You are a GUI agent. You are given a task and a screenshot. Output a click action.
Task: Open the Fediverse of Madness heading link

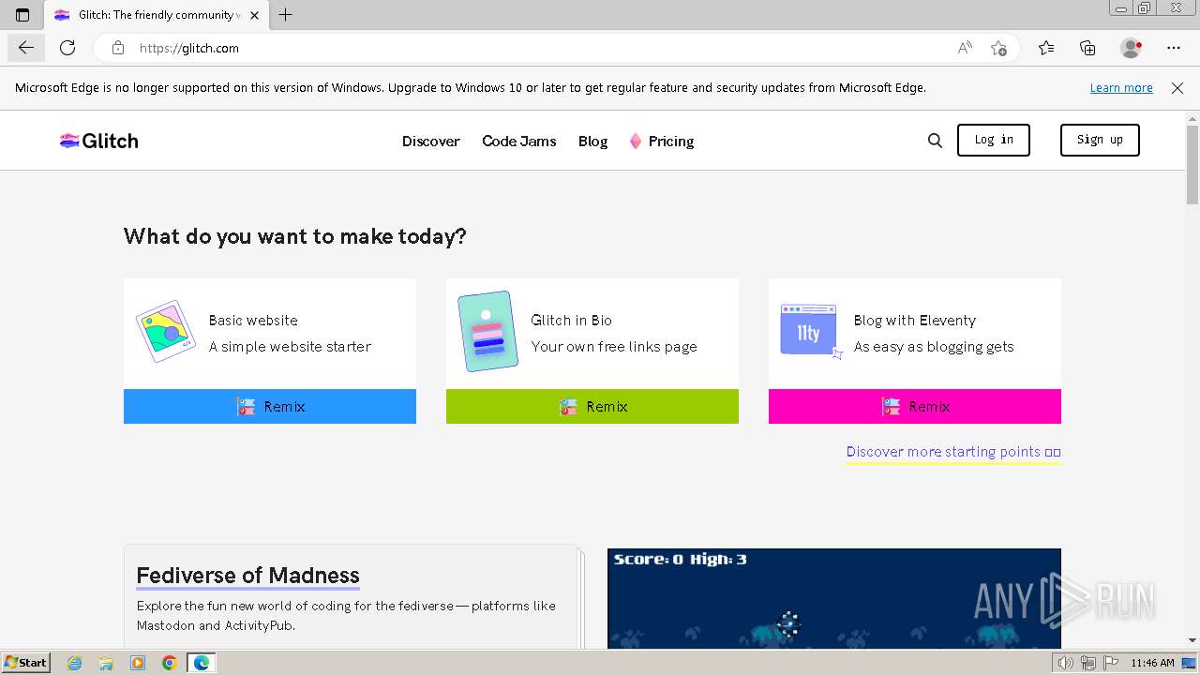tap(248, 575)
